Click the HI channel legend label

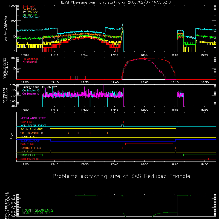point(30,62)
